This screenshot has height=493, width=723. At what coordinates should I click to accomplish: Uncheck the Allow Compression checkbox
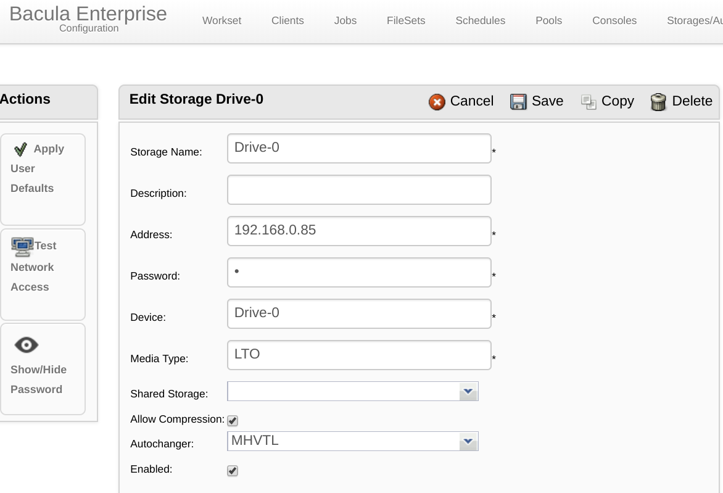click(x=233, y=421)
